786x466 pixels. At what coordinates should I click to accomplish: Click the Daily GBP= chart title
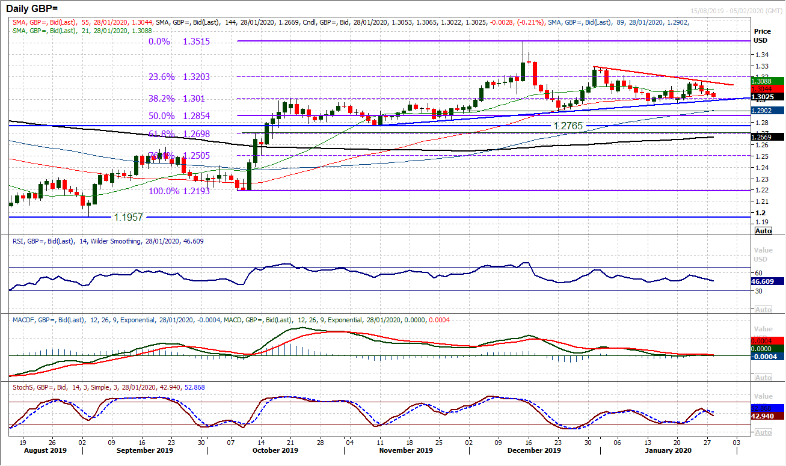pos(33,8)
